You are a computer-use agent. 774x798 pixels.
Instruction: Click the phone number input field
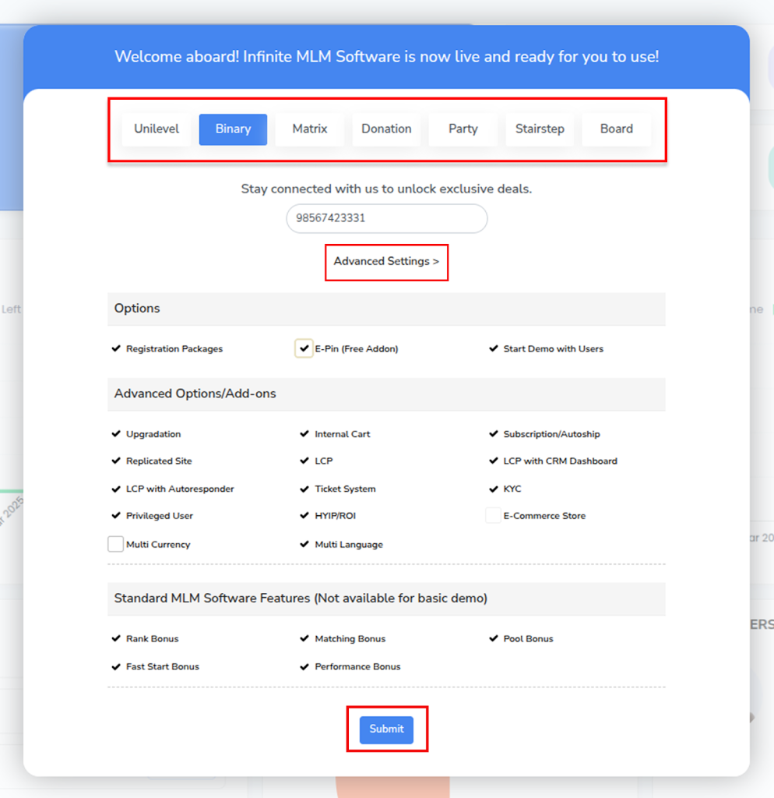(387, 219)
